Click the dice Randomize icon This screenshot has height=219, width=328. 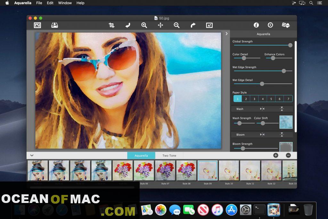(x=286, y=25)
